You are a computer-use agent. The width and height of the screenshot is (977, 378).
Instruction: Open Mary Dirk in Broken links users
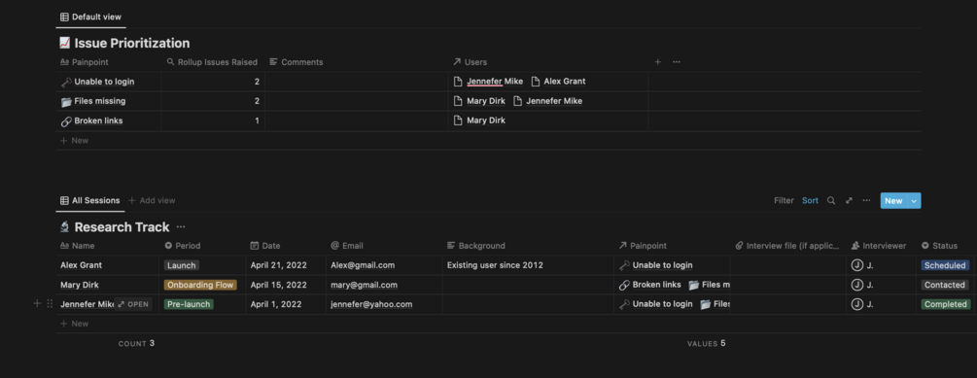pyautogui.click(x=479, y=120)
